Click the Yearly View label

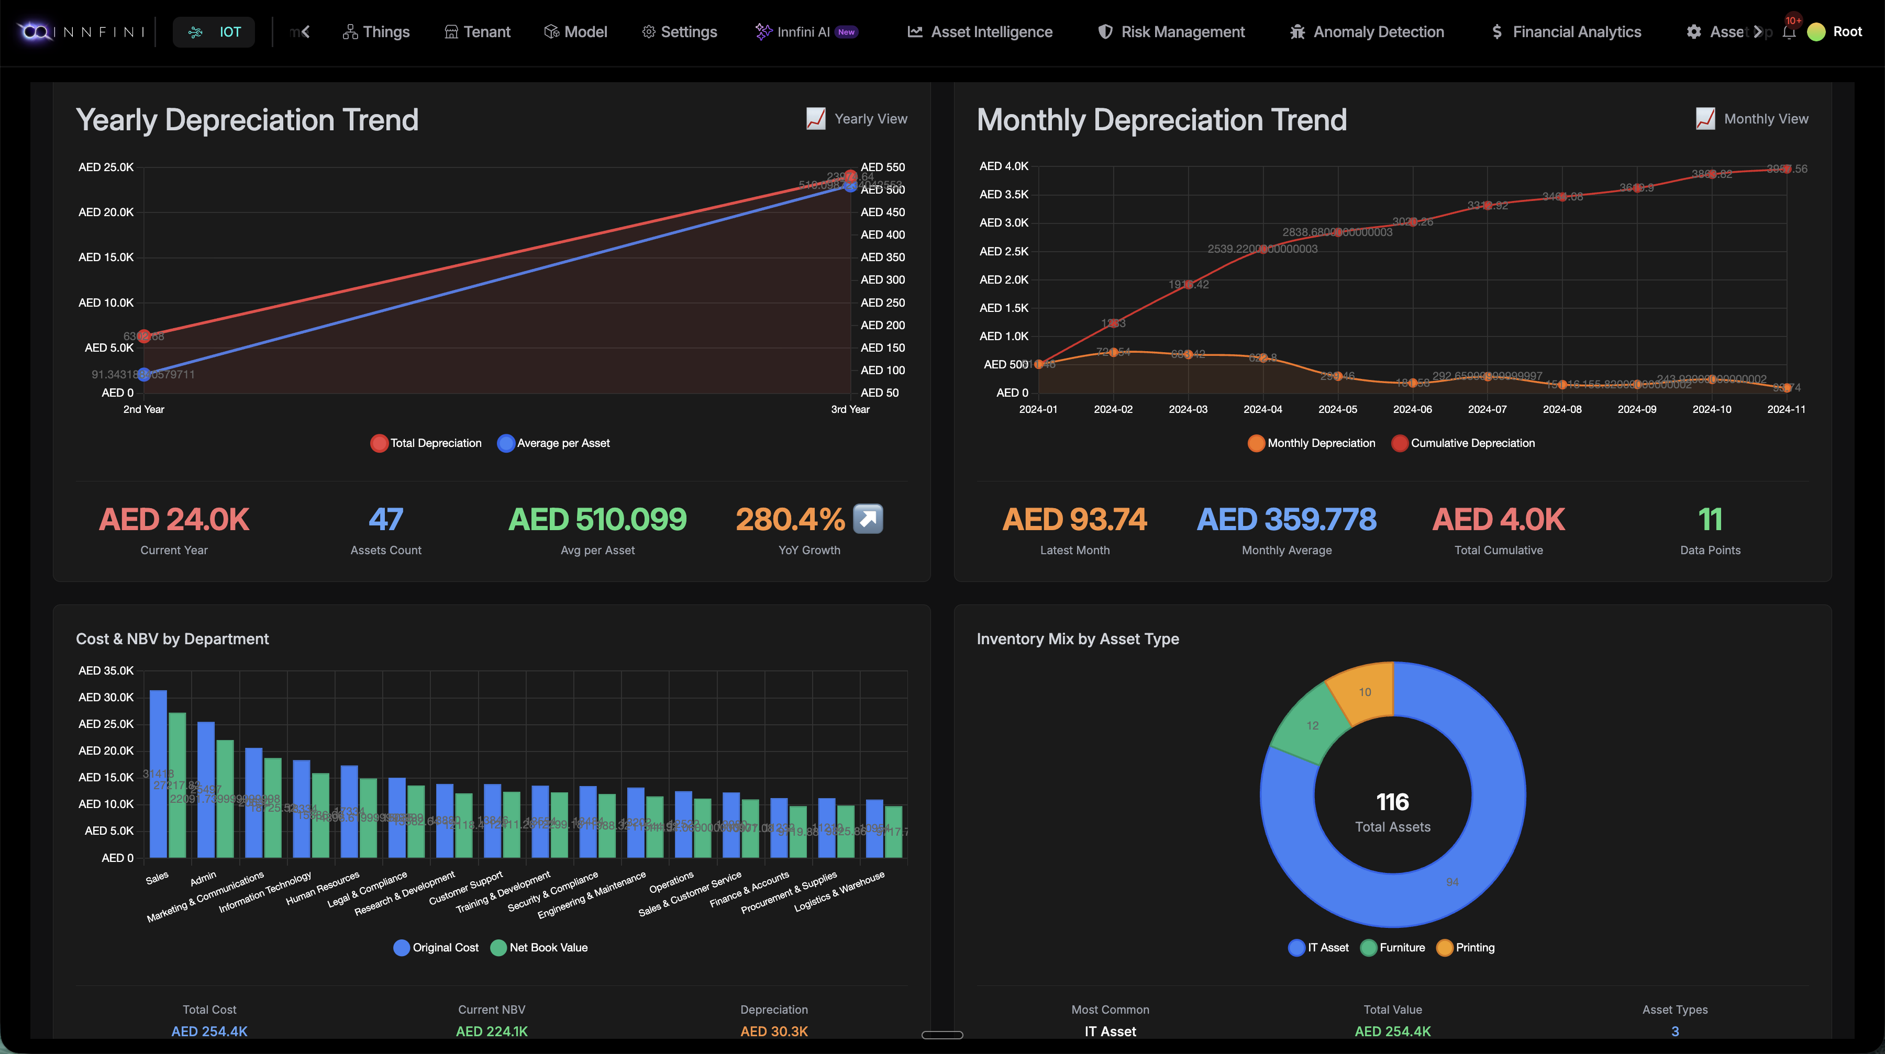(871, 118)
